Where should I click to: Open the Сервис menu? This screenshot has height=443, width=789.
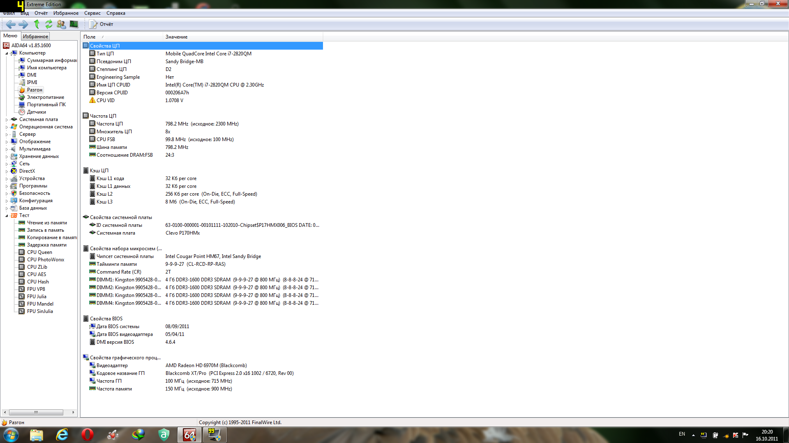pyautogui.click(x=92, y=13)
